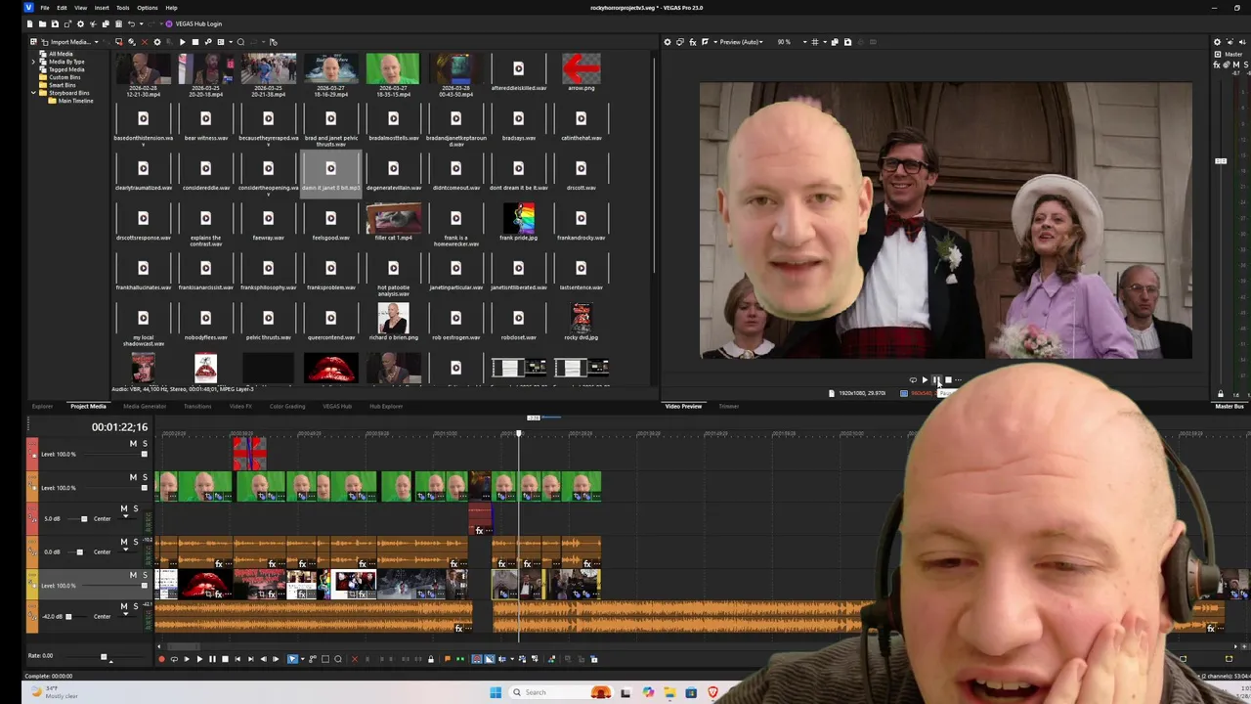Solo the -42.0 dB audio track
The image size is (1251, 704).
pyautogui.click(x=136, y=606)
